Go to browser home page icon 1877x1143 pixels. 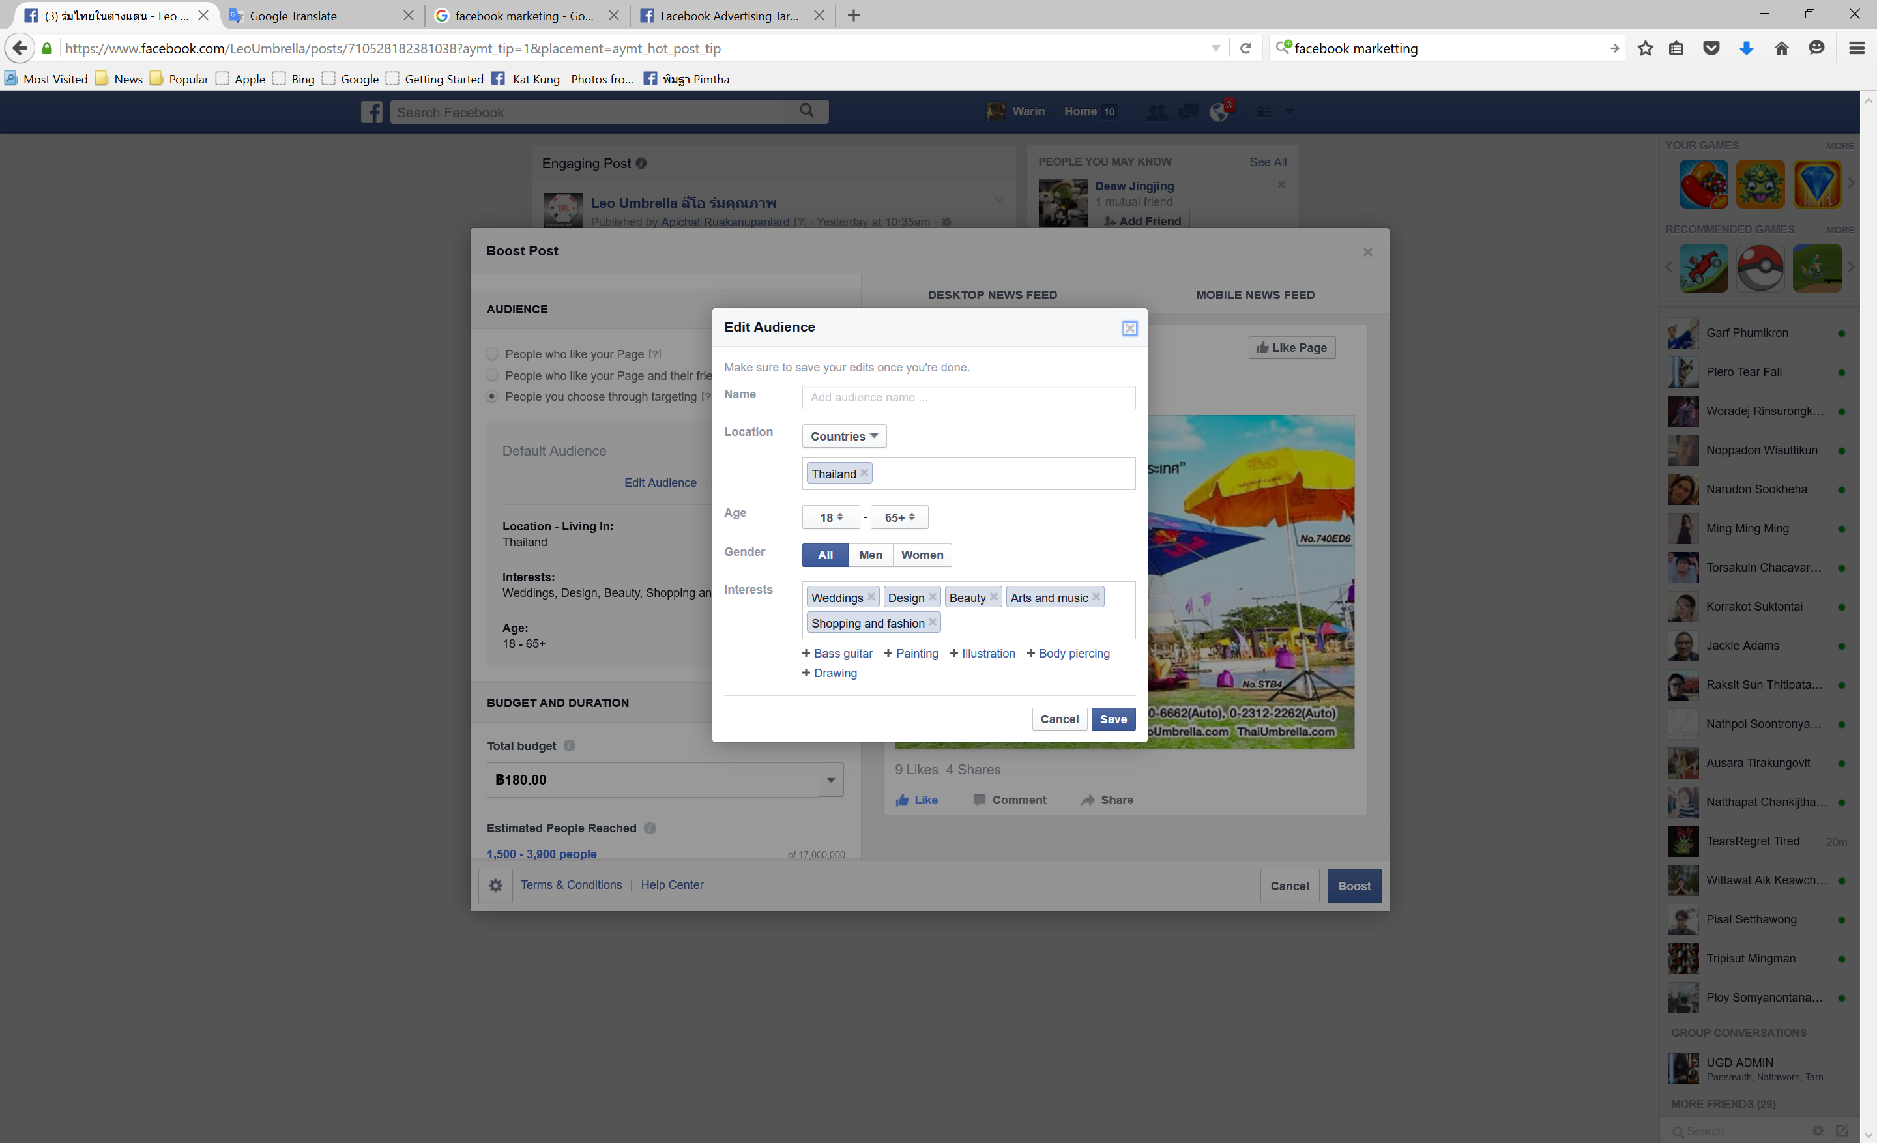1781,48
